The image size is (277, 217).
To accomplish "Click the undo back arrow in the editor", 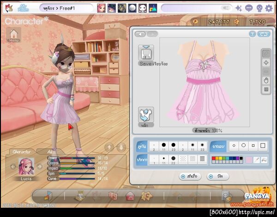I will [140, 34].
